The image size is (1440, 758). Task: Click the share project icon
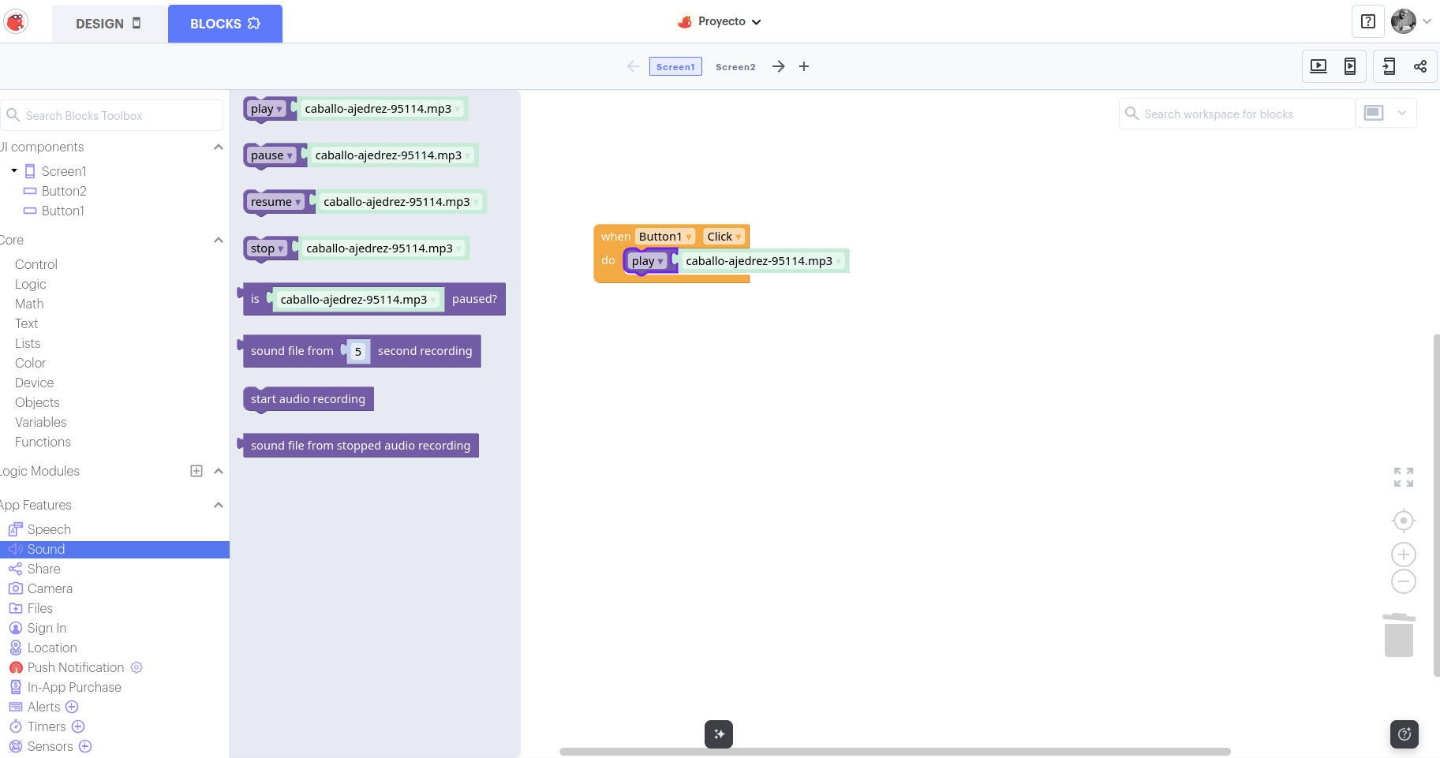[x=1420, y=66]
